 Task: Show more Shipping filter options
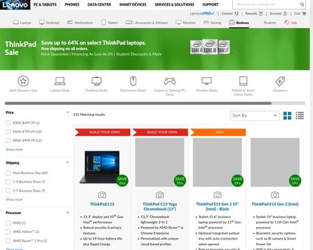tap(14, 199)
